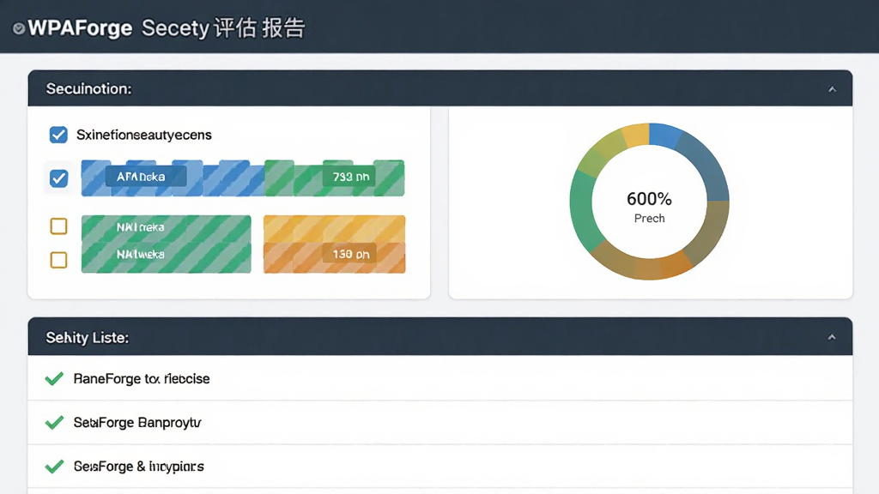Screen dimensions: 879x494
Task: Collapse the Secuinotion section with its chevron
Action: click(832, 89)
